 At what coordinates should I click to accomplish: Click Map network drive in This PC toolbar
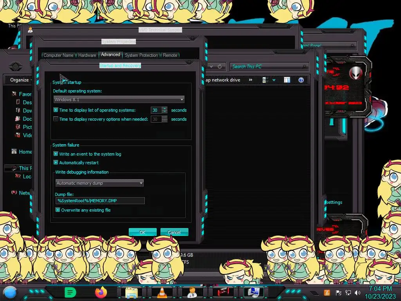(x=223, y=80)
